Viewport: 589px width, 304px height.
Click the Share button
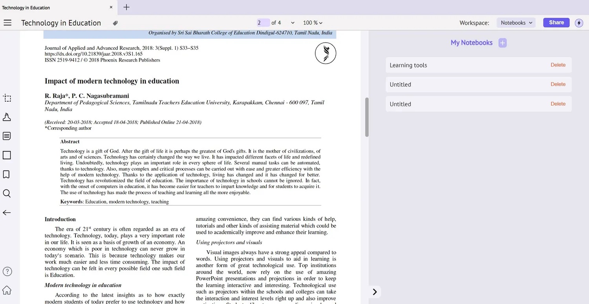click(556, 23)
